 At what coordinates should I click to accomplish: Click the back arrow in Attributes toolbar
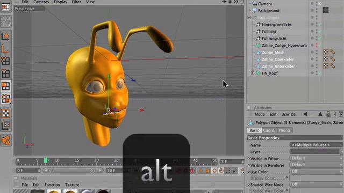pos(305,114)
